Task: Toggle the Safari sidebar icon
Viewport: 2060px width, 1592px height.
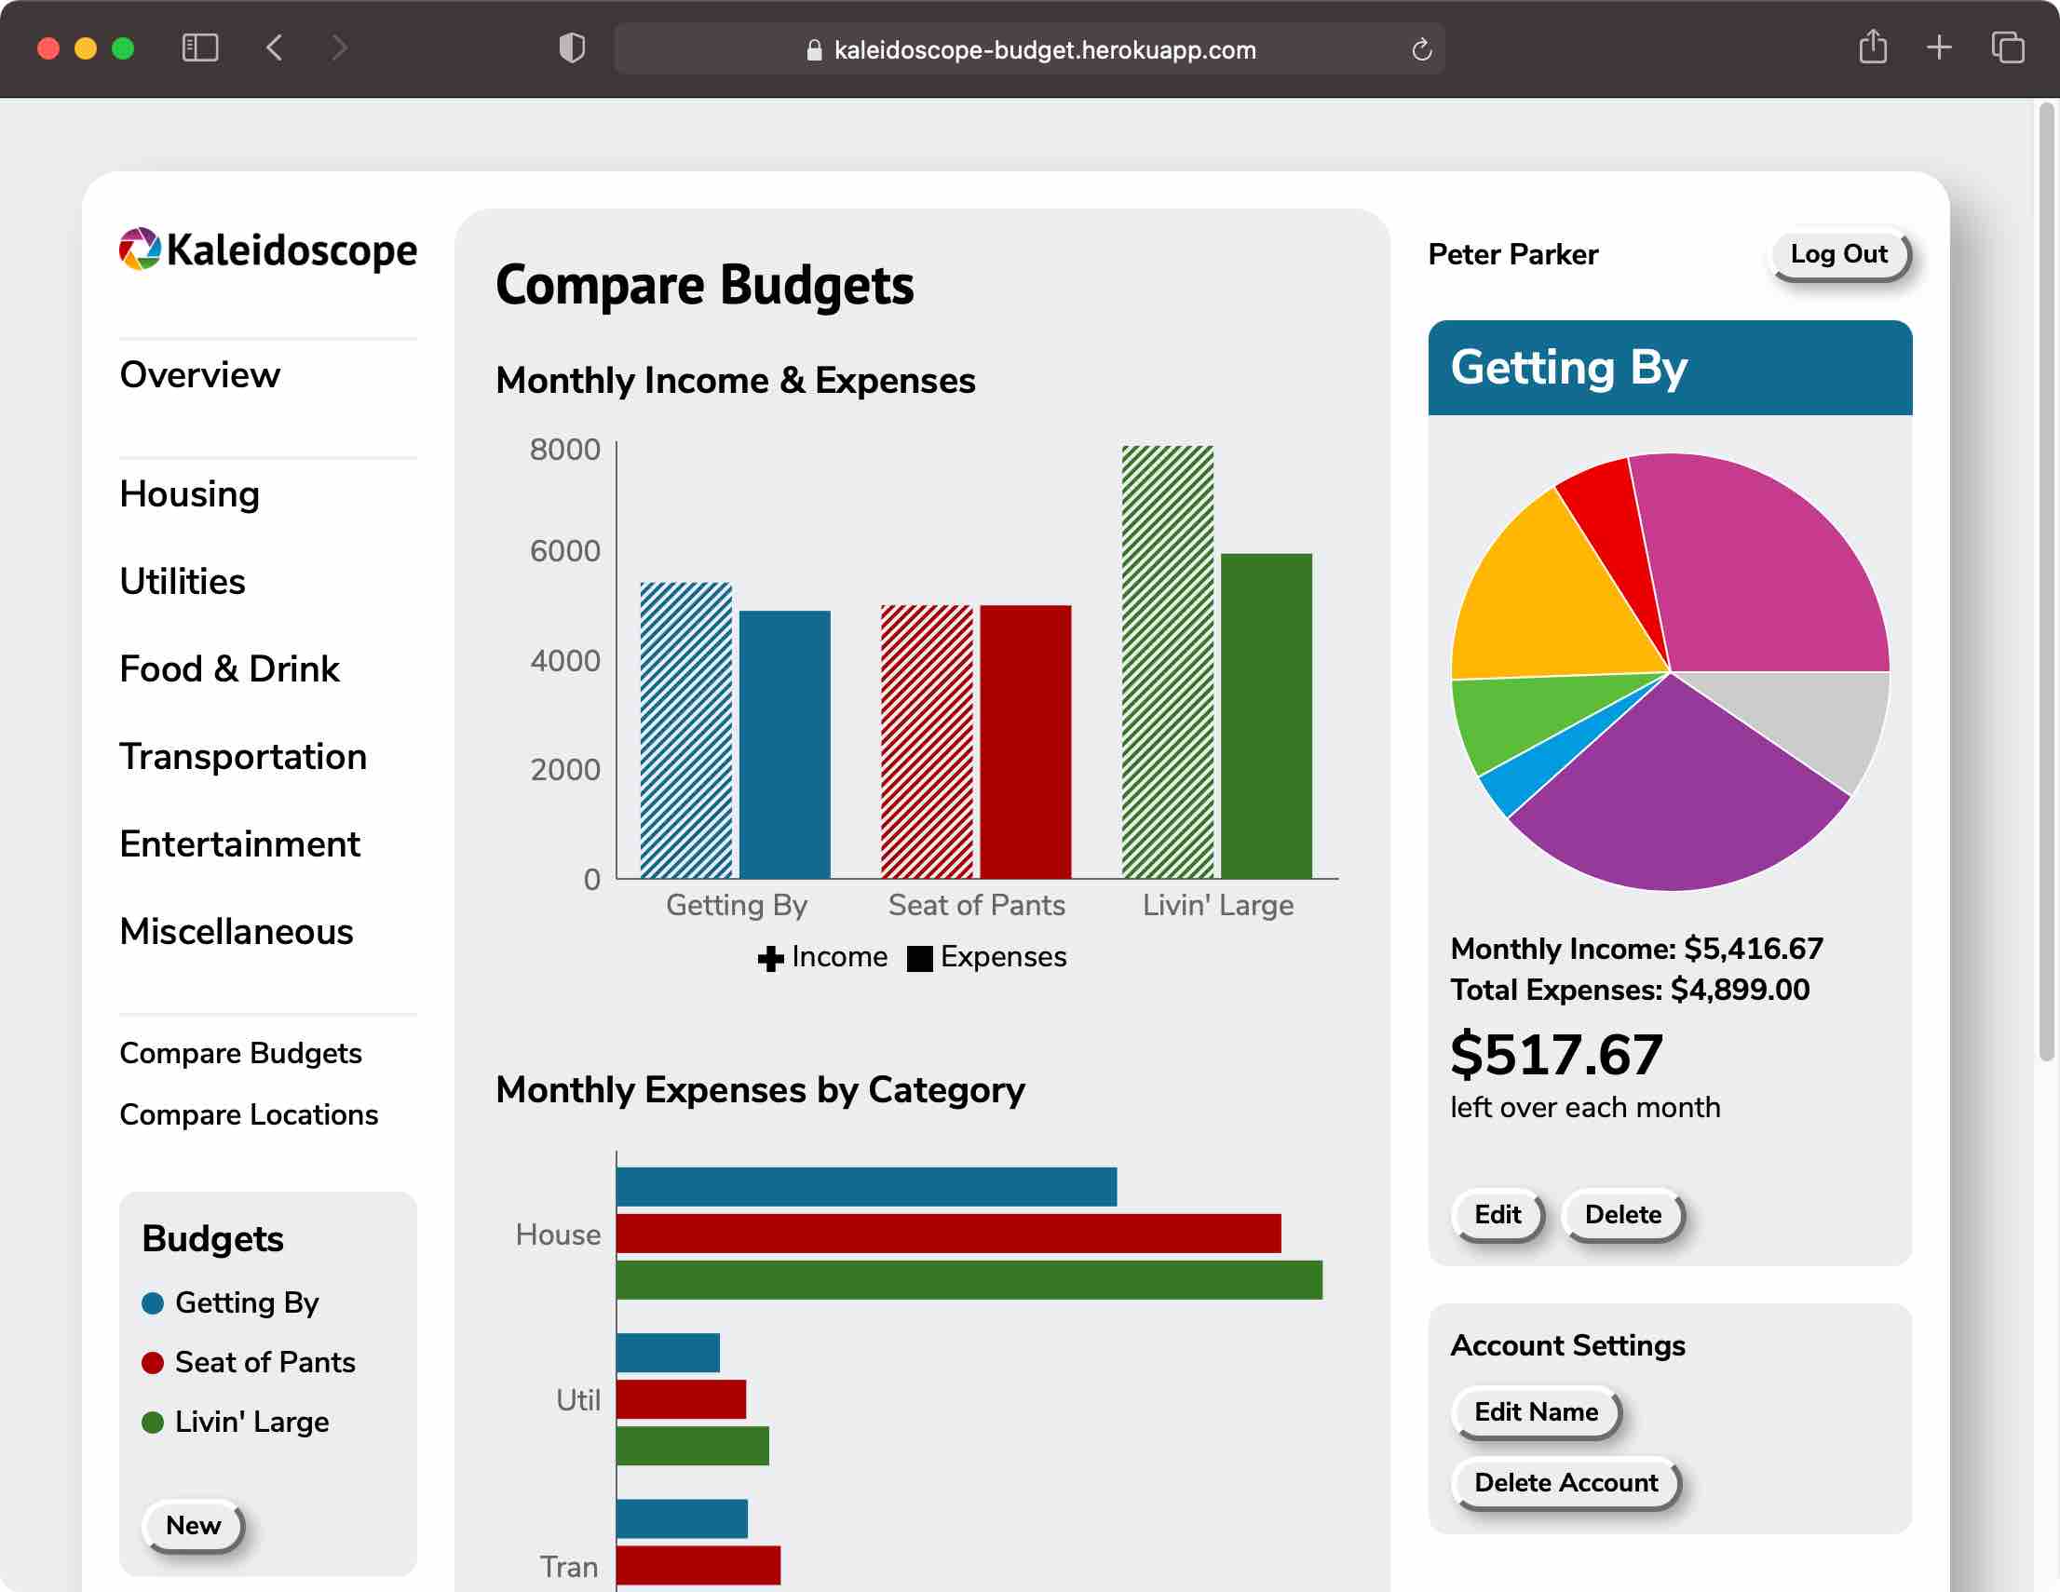Action: point(200,48)
